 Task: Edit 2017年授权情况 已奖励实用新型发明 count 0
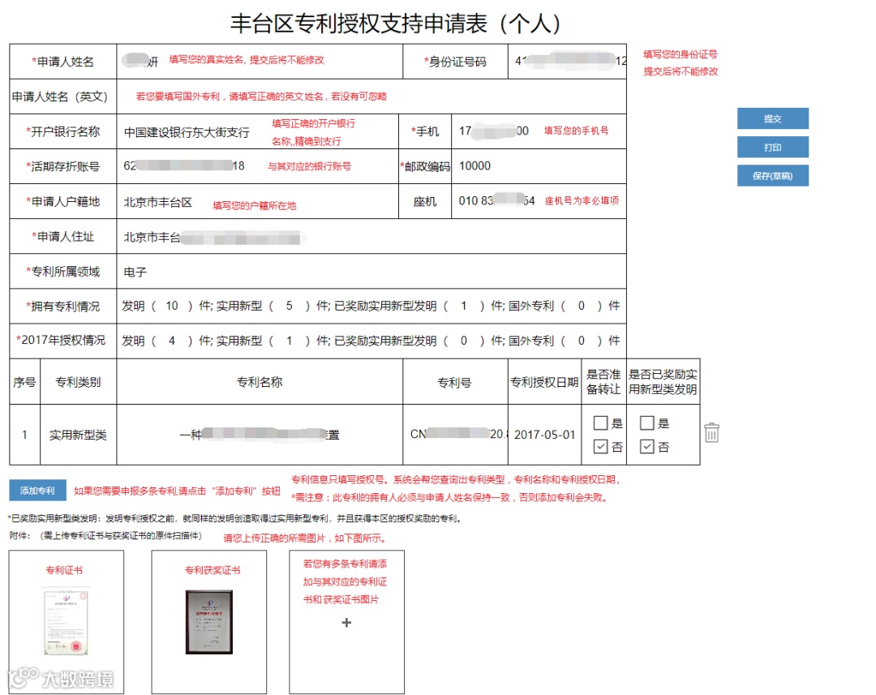tap(464, 341)
